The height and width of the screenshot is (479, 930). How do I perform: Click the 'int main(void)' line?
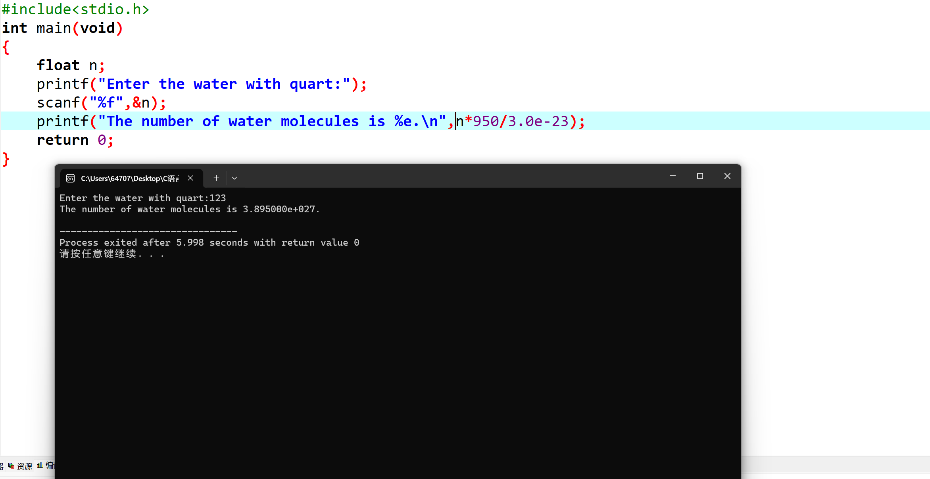(x=62, y=28)
